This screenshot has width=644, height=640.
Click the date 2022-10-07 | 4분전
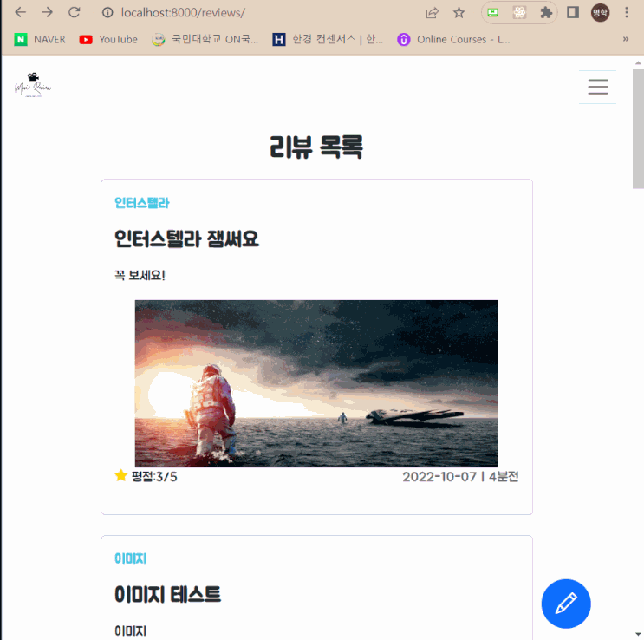point(460,477)
